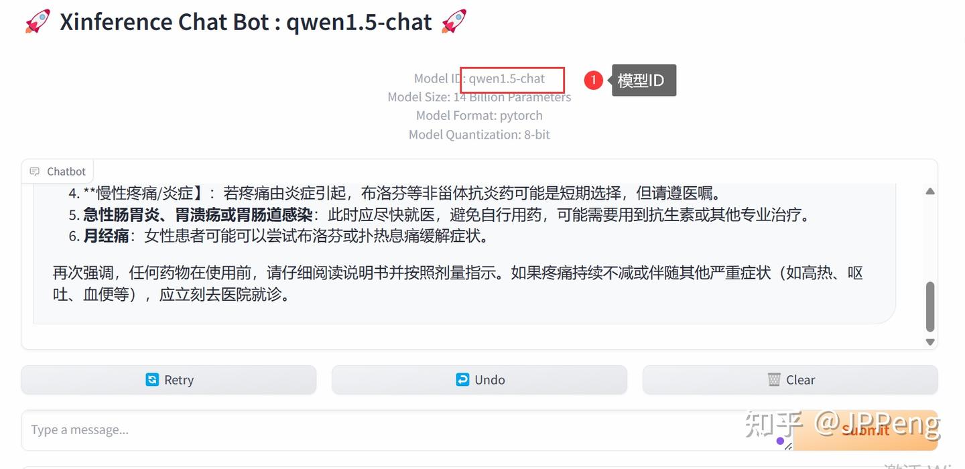The height and width of the screenshot is (469, 965).
Task: Click the Model Quantization: 8-bit text
Action: point(479,135)
